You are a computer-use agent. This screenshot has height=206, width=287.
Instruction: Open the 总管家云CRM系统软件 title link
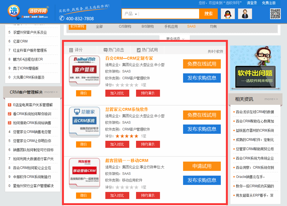coord(127,109)
